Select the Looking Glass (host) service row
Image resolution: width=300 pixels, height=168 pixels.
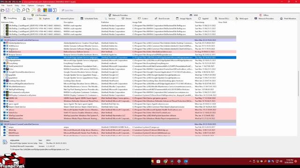point(118,81)
